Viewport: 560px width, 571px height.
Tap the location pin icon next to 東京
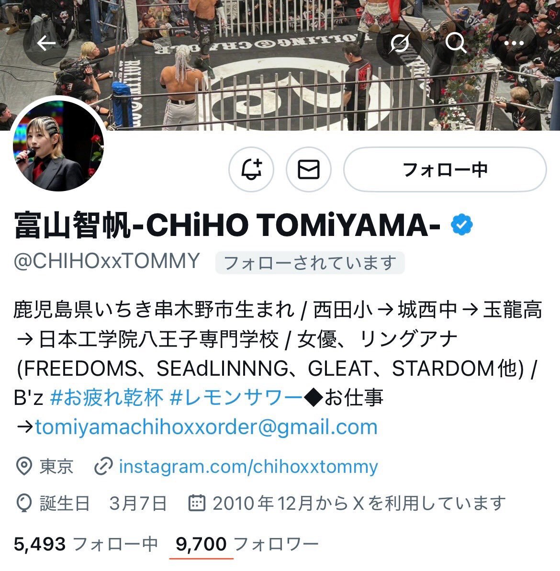coord(24,466)
